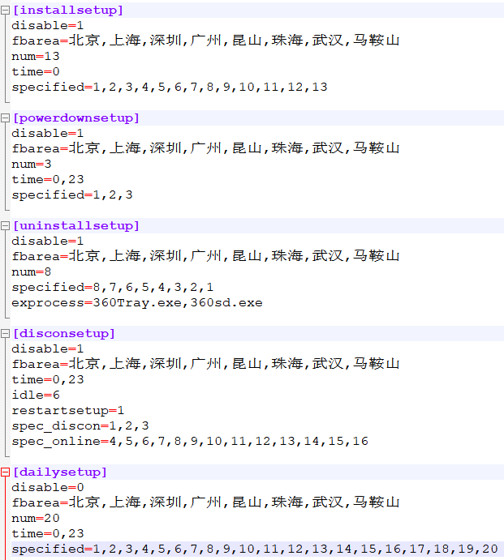Image resolution: width=504 pixels, height=560 pixels.
Task: Click the highlighted specified=1,2,...,20 line
Action: [255, 549]
